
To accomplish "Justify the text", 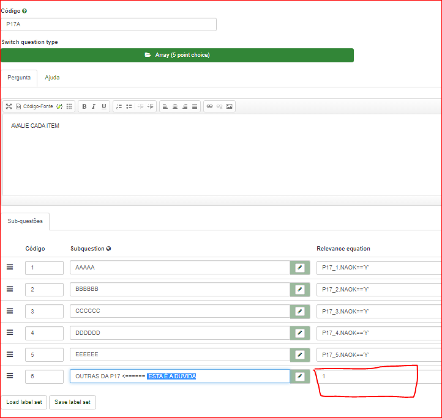I will (x=195, y=106).
